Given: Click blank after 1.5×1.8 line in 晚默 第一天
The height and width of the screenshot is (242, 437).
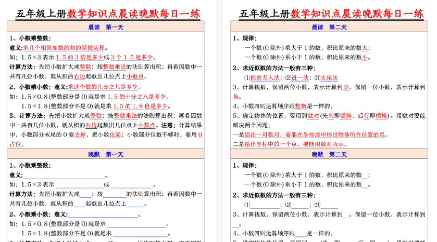Looking at the screenshot, I should [141, 234].
